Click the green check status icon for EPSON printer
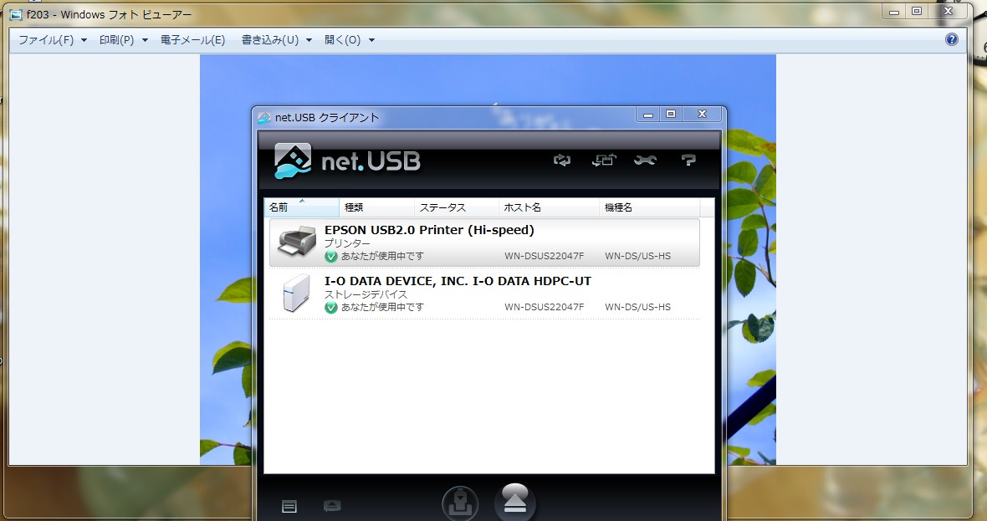The width and height of the screenshot is (987, 521). [331, 257]
